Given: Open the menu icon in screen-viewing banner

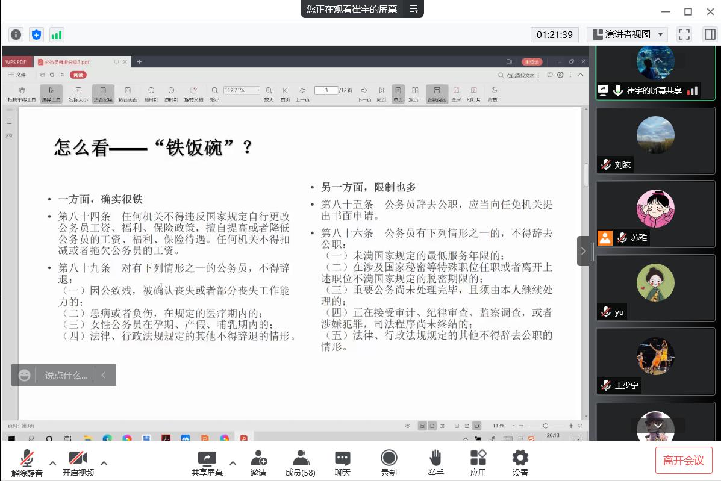Looking at the screenshot, I should tap(413, 9).
